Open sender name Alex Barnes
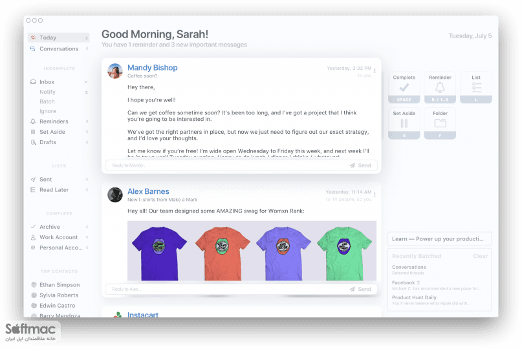522x349 pixels. pyautogui.click(x=148, y=191)
